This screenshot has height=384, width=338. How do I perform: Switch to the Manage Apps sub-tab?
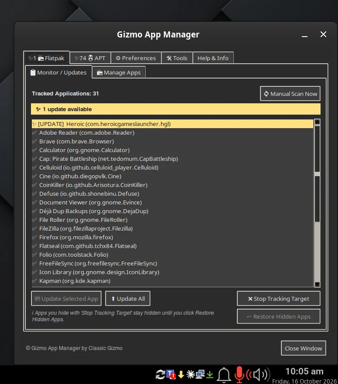coord(119,72)
